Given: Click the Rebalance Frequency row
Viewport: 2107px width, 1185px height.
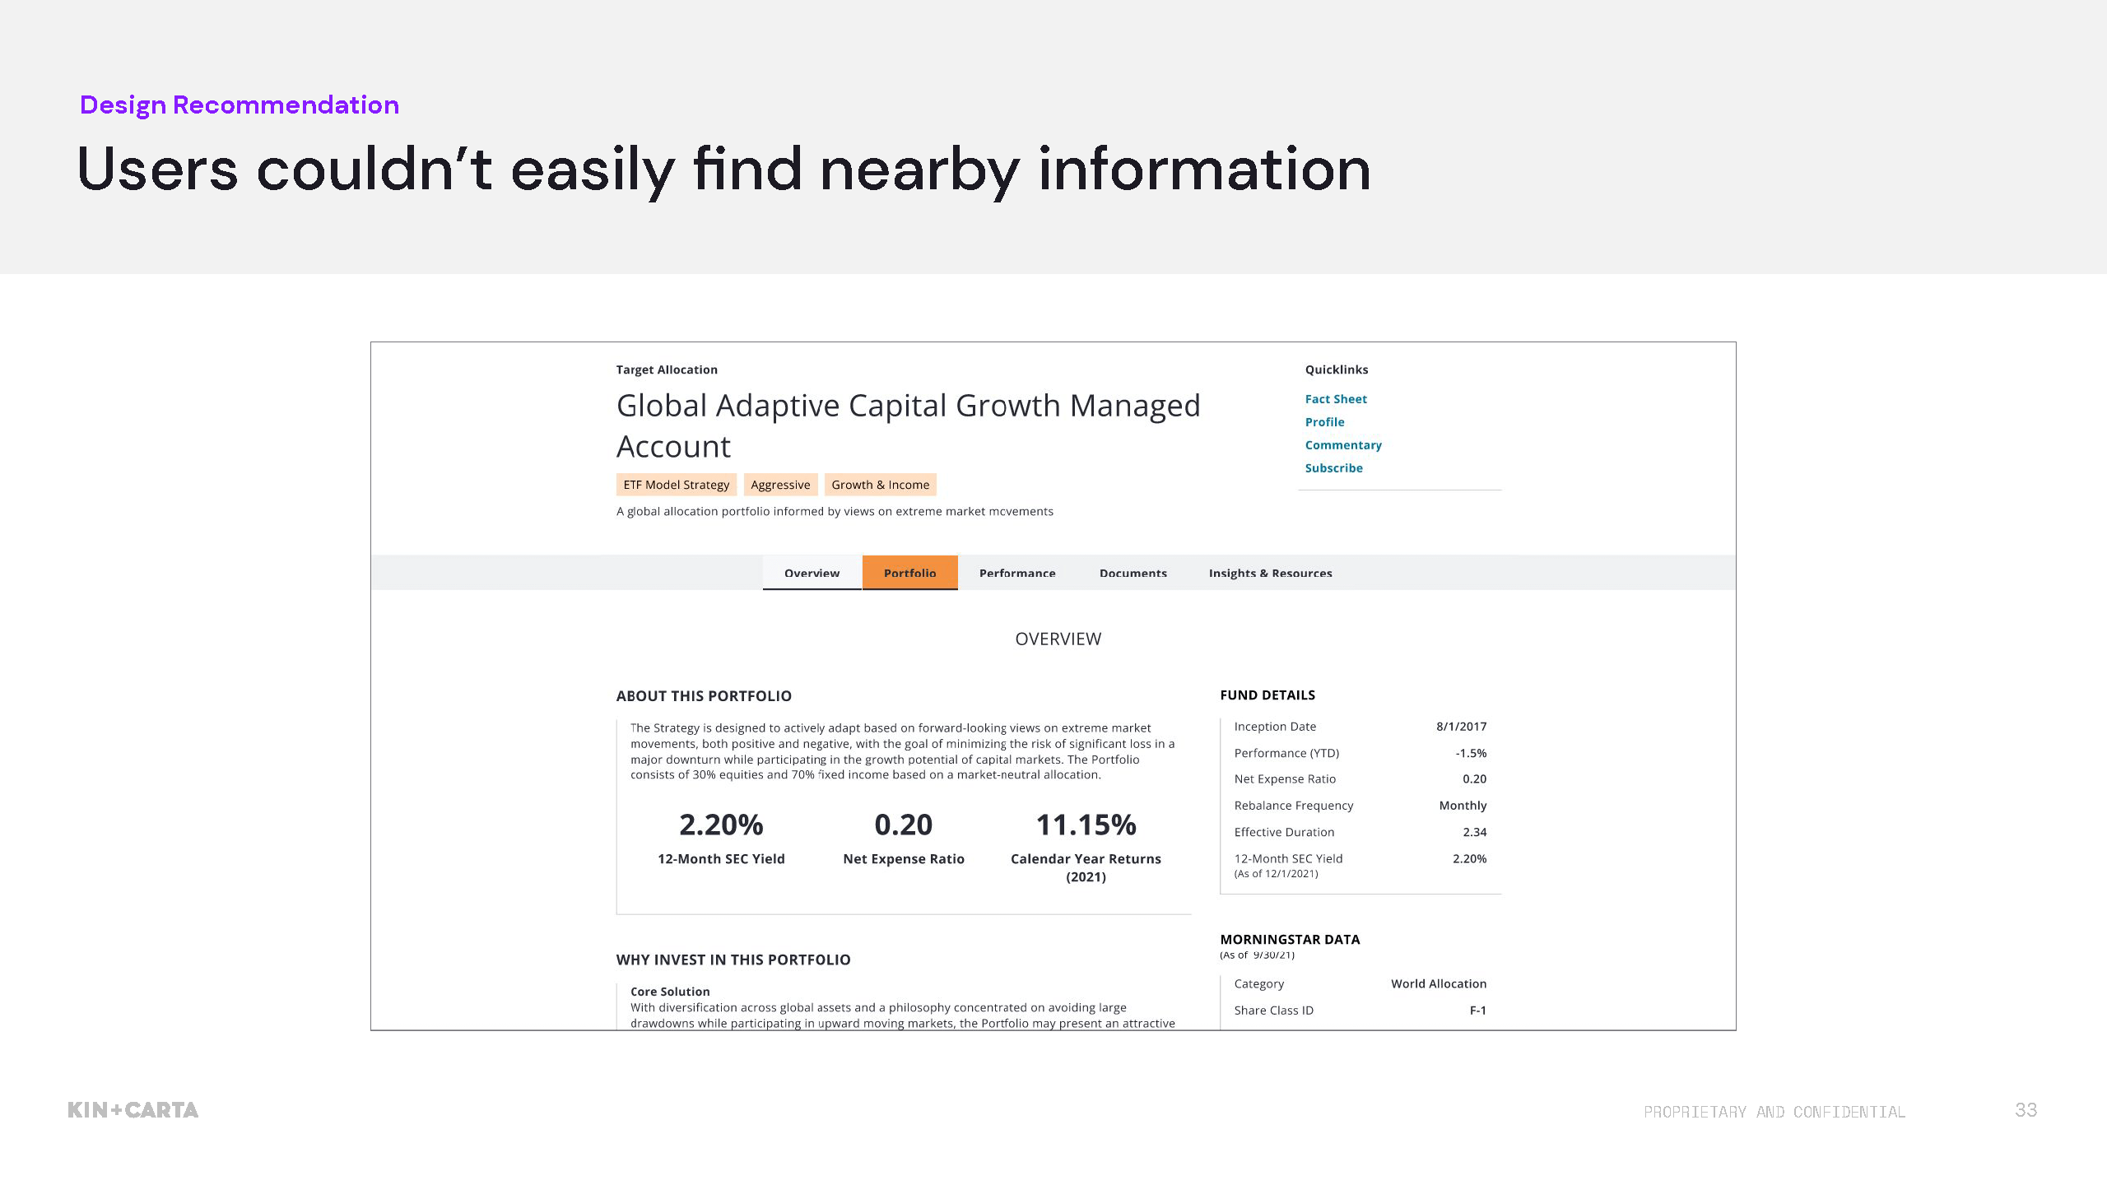Looking at the screenshot, I should click(1360, 806).
